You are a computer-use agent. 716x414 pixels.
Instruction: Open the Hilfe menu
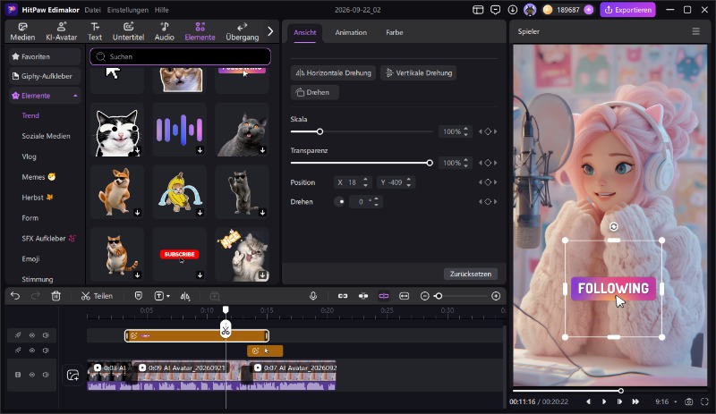click(x=161, y=10)
